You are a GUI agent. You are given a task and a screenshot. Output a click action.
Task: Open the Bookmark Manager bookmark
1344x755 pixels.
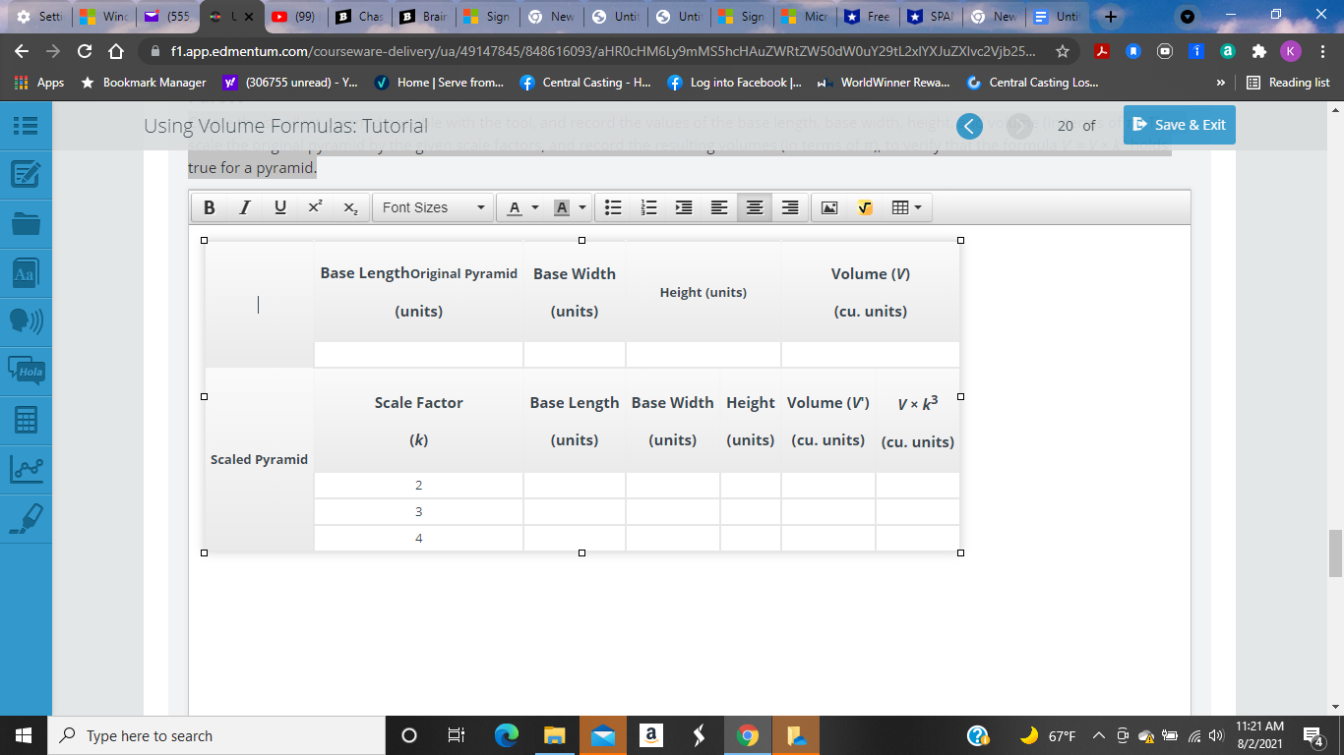144,83
